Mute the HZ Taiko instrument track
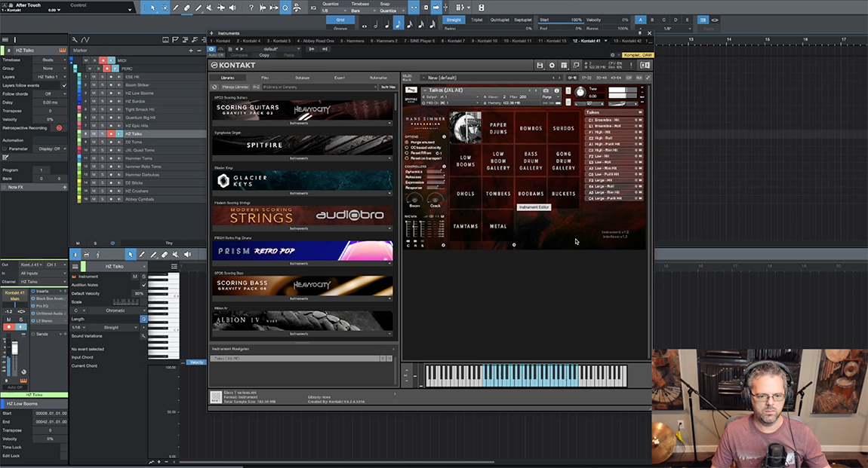This screenshot has width=868, height=468. point(93,134)
